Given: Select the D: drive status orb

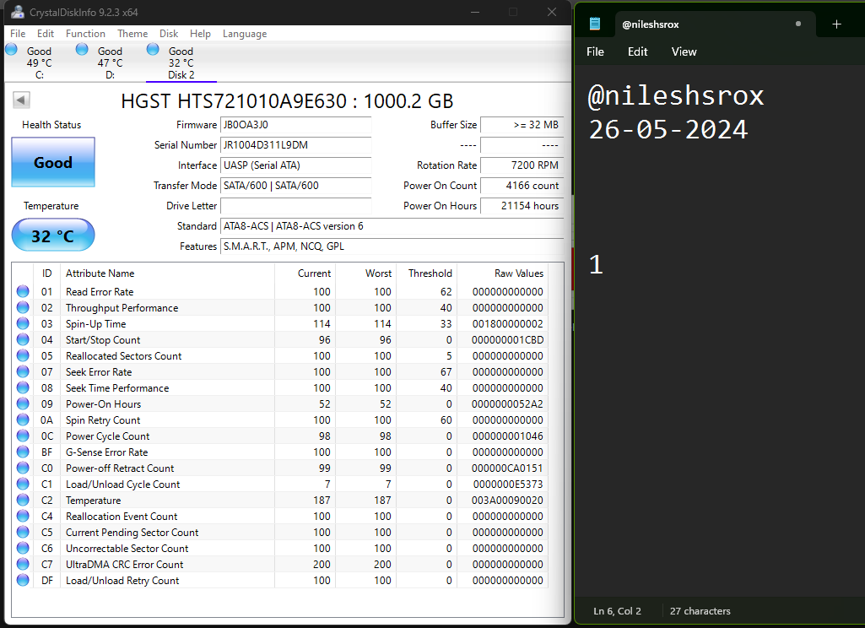Looking at the screenshot, I should pos(82,50).
